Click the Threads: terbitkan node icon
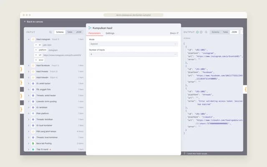Screen dimensions: 267x167 (33, 119)
